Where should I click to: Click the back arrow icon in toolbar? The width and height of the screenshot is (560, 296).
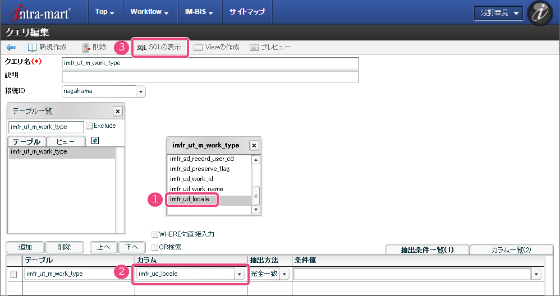click(x=11, y=47)
